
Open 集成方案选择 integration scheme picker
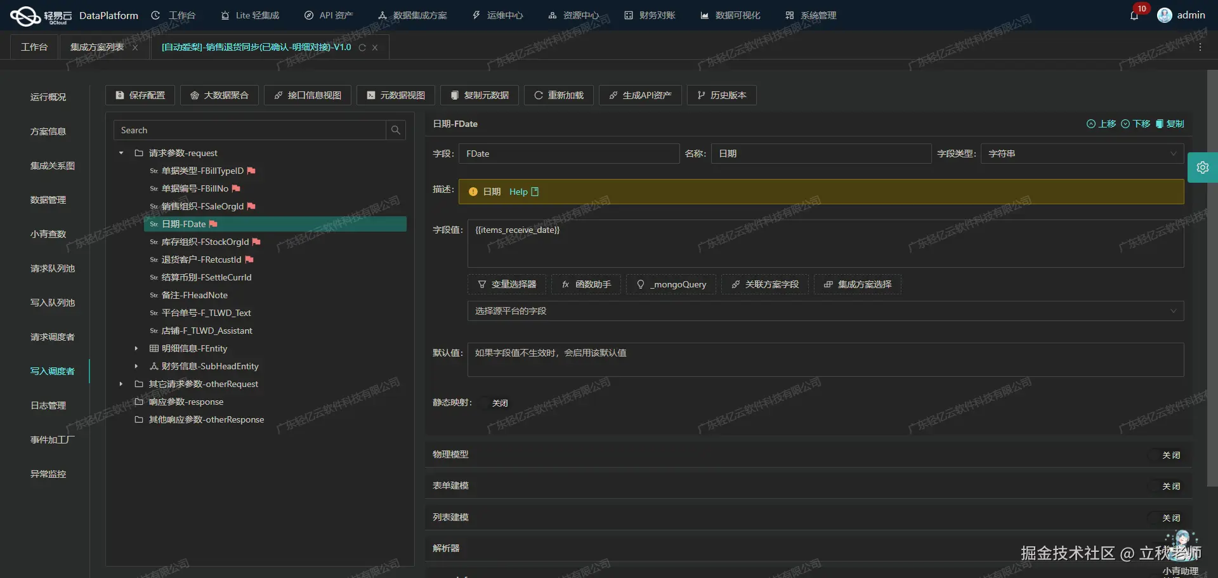click(857, 284)
